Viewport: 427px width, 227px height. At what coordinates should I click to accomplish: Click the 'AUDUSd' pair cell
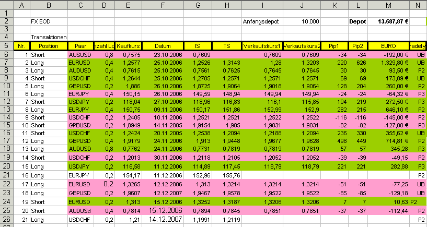(80, 210)
